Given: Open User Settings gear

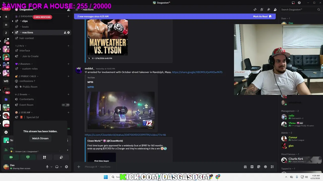Looking at the screenshot, I should [x=66, y=167].
